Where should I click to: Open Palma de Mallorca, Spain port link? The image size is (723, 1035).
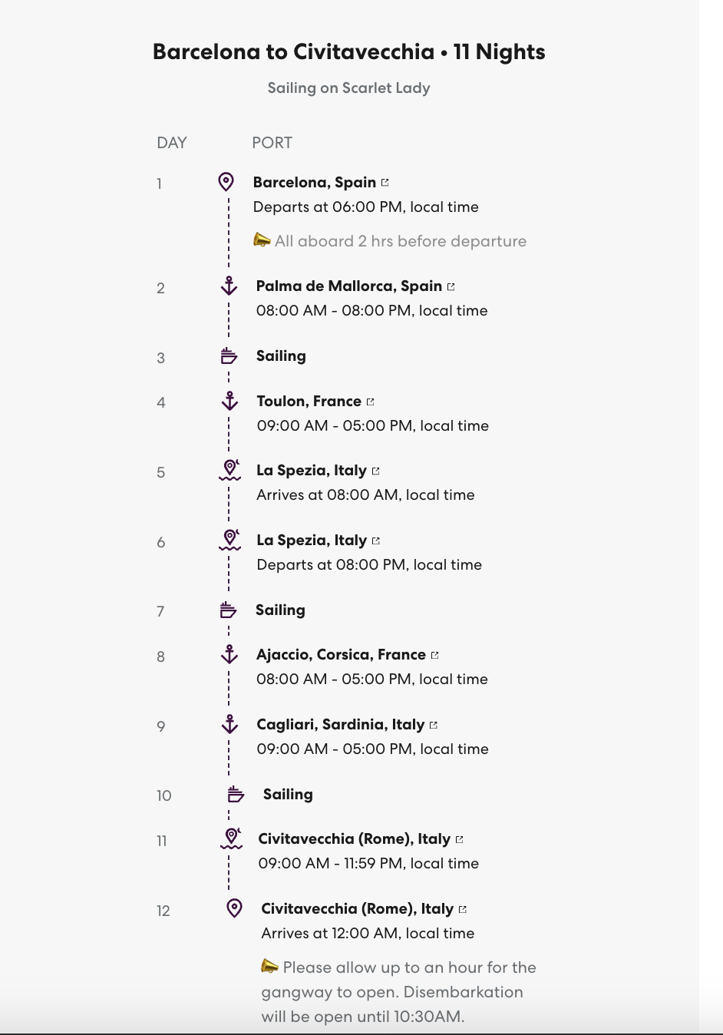point(349,286)
